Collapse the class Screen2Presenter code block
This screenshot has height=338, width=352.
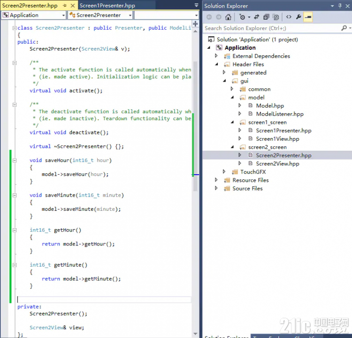coord(15,28)
